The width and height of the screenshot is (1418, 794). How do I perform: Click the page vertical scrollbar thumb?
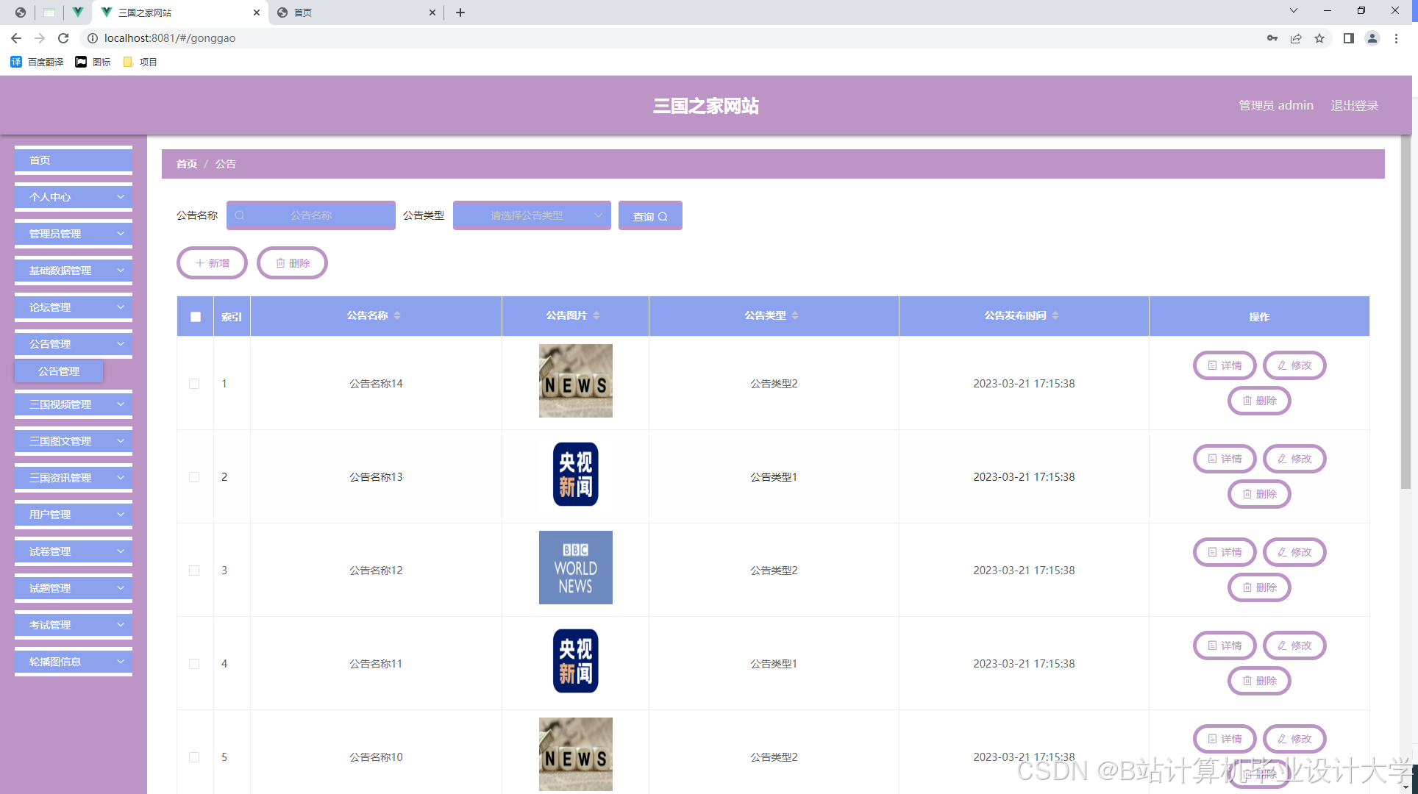[1405, 309]
